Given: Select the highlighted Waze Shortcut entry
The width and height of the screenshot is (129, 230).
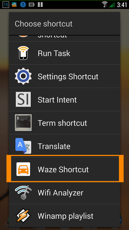Looking at the screenshot, I should (x=64, y=169).
